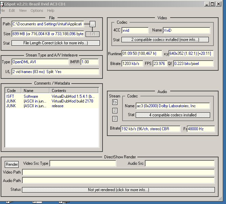Click the IMRR field showing 1.00

pyautogui.click(x=90, y=62)
